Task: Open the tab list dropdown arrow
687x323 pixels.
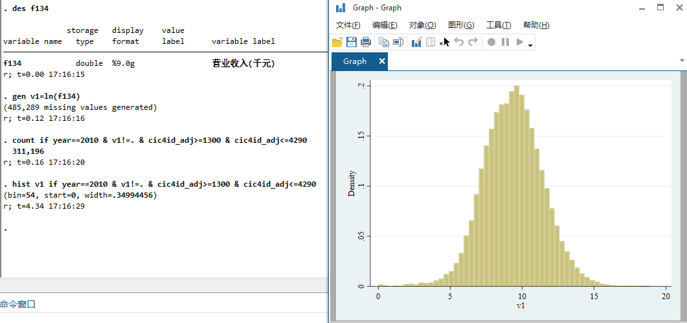Action: click(682, 61)
